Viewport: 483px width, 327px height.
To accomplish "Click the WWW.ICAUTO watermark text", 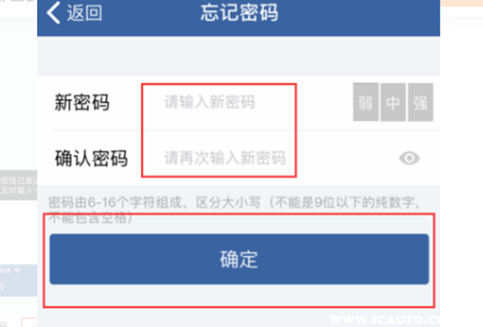I will (x=385, y=320).
